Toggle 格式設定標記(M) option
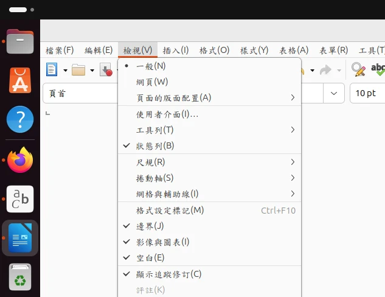Viewport: 385px width, 297px height. 209,211
